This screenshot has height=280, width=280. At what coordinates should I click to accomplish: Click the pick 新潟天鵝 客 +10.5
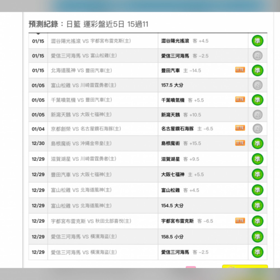(181, 115)
